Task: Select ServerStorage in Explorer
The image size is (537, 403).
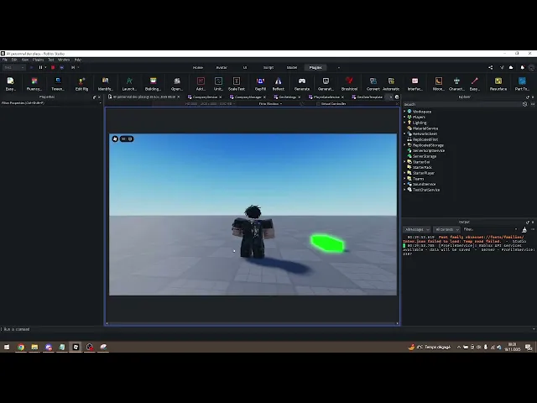Action: point(425,156)
